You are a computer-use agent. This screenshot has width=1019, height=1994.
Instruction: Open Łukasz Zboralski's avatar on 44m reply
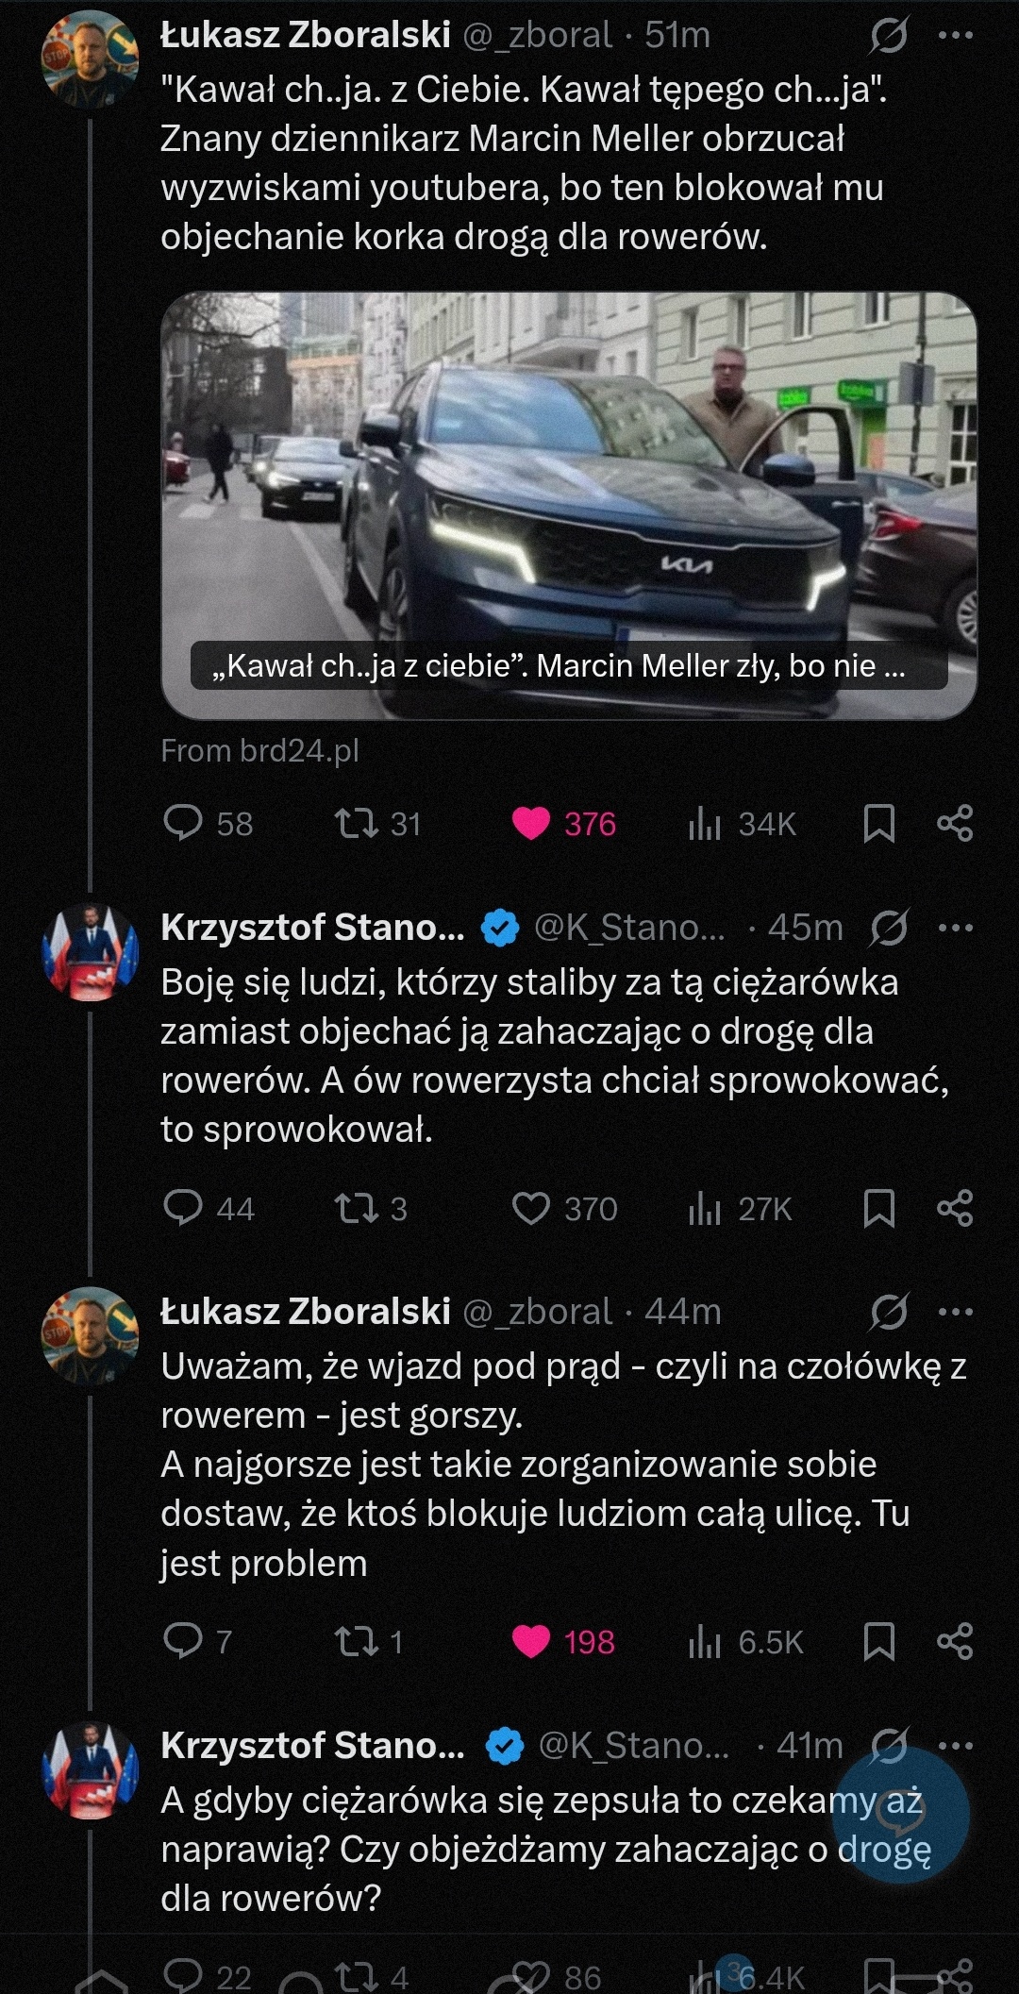coord(91,1334)
